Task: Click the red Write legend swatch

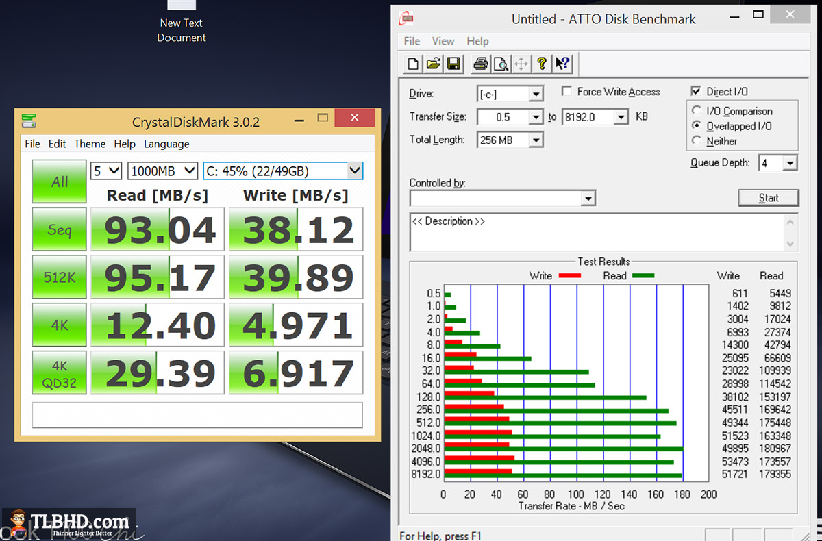Action: pyautogui.click(x=569, y=275)
